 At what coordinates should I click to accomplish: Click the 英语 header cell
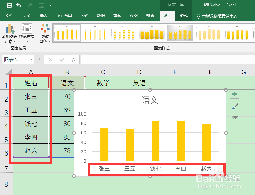coord(139,83)
